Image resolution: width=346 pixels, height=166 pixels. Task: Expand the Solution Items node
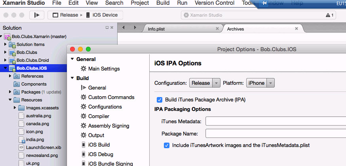(5, 44)
